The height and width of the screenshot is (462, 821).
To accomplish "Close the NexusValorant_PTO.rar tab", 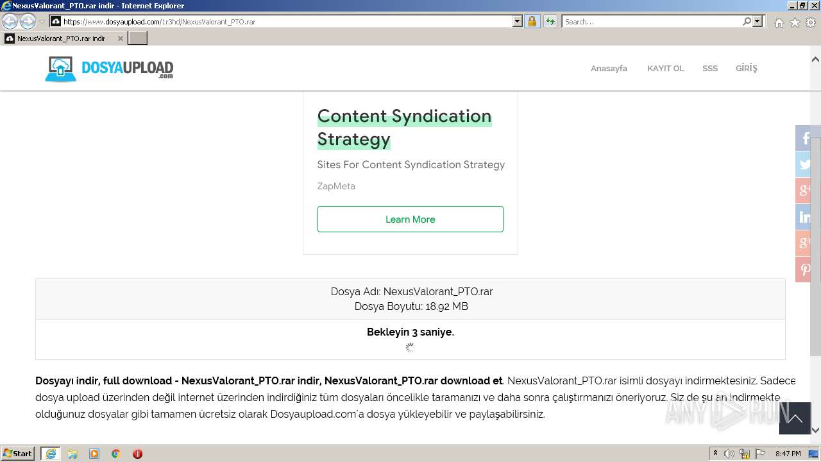I will (x=120, y=38).
